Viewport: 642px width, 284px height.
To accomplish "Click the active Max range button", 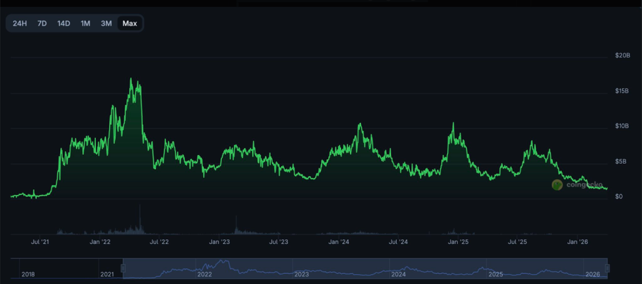I will (130, 24).
